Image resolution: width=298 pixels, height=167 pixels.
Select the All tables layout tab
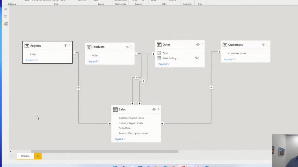click(25, 156)
